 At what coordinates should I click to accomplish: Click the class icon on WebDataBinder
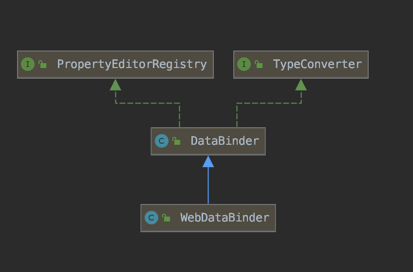click(151, 218)
